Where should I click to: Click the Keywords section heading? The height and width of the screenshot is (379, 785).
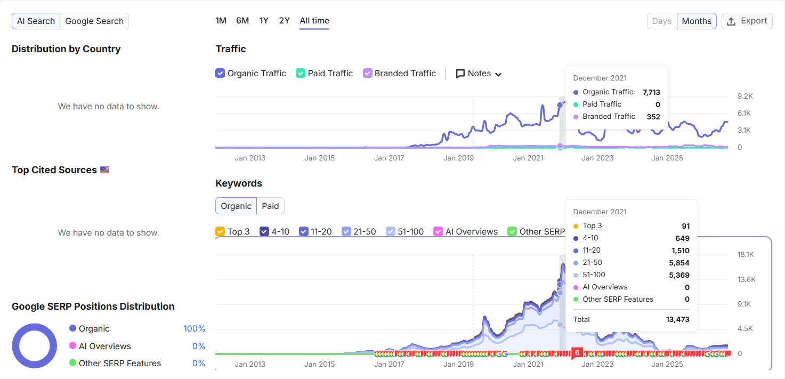tap(239, 183)
